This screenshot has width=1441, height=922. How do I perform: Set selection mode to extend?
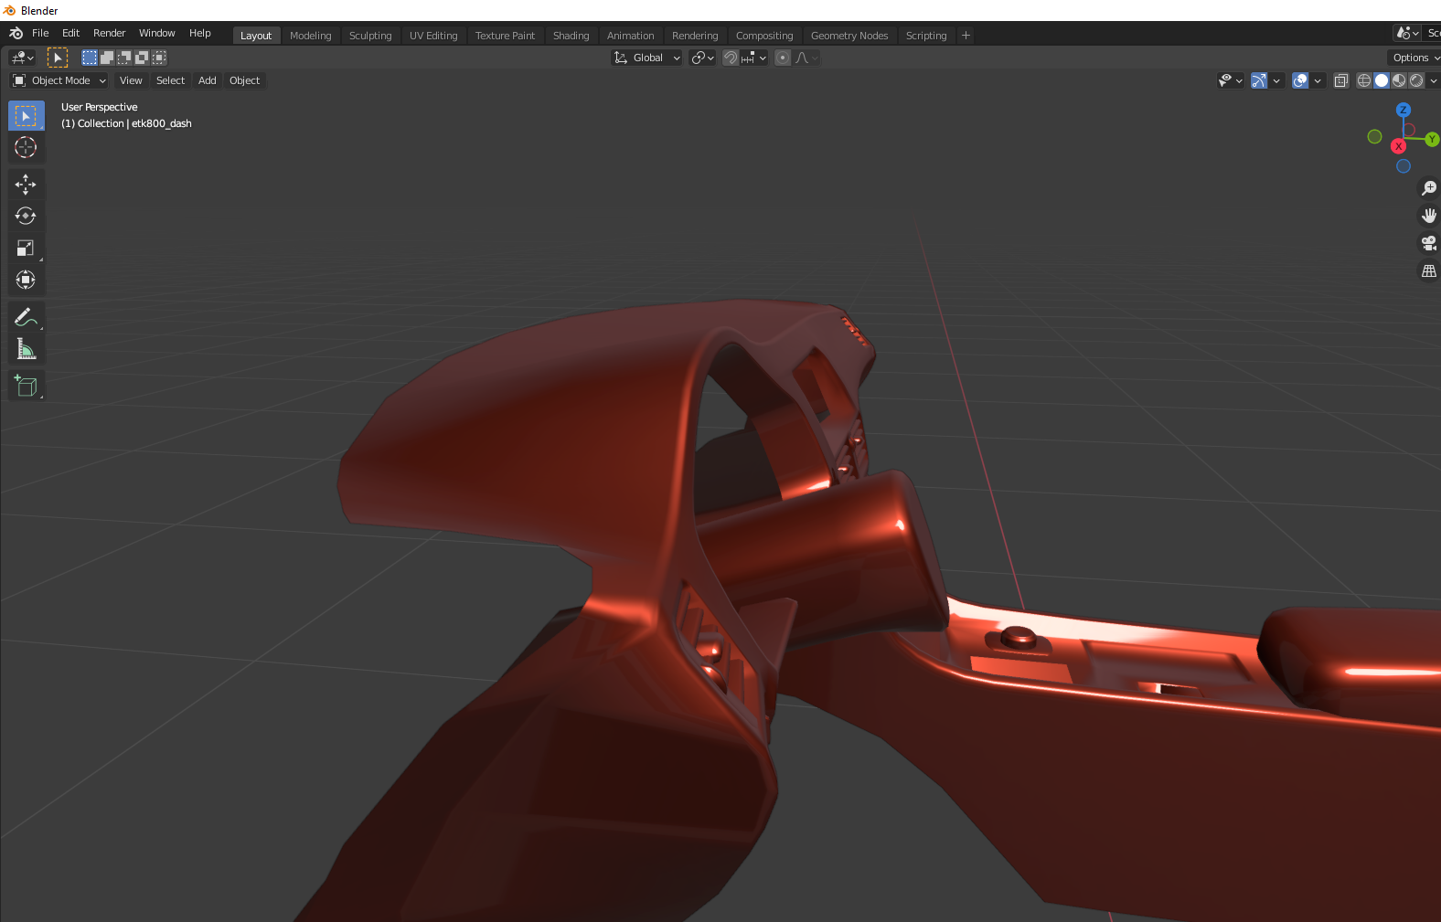(x=107, y=58)
